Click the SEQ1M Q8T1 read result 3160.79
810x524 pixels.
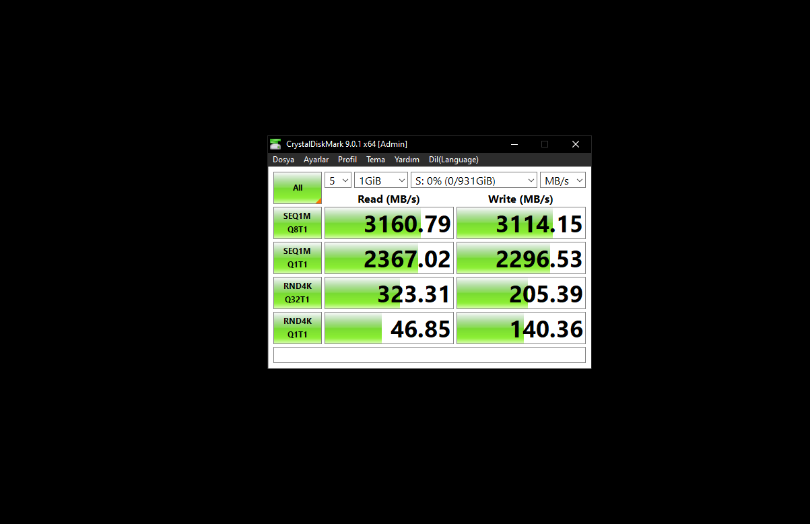tap(389, 223)
